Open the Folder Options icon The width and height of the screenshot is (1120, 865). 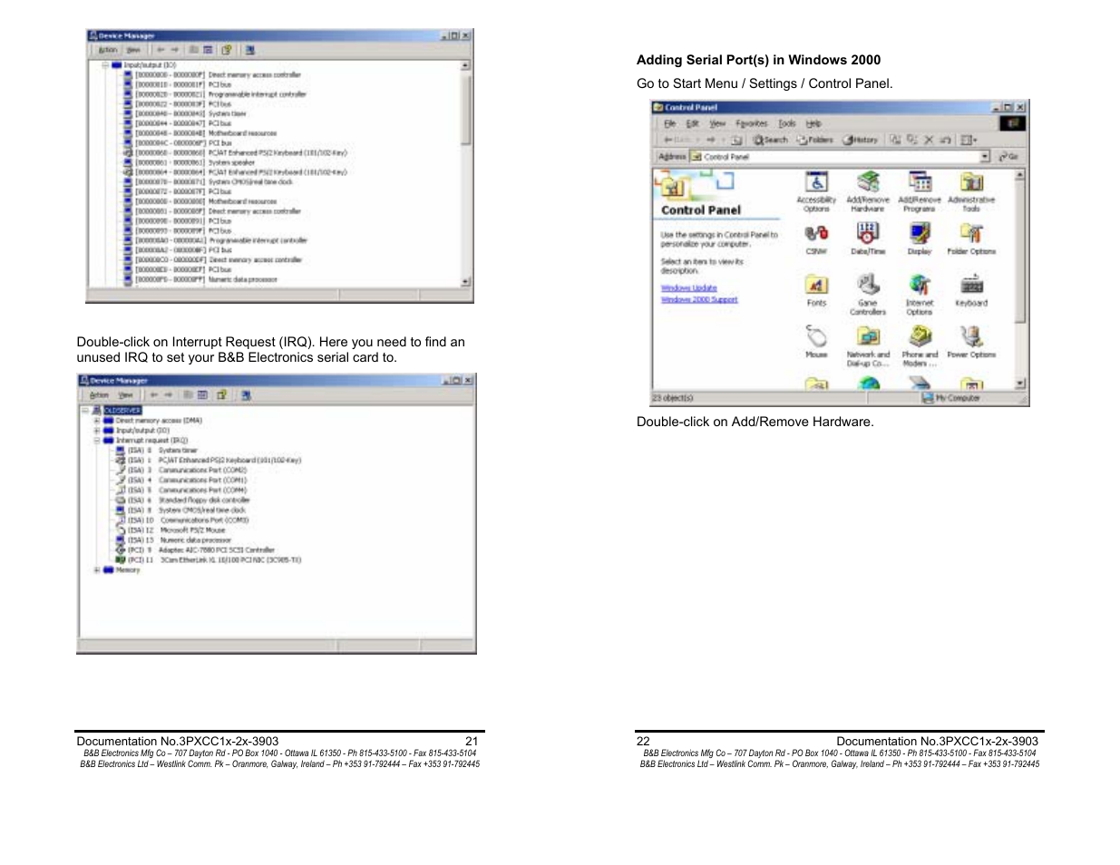click(x=971, y=240)
